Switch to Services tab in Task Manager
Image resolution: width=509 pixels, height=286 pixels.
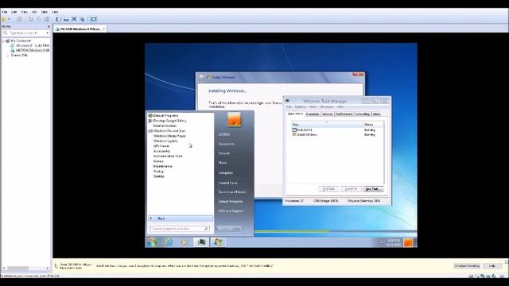tap(327, 114)
